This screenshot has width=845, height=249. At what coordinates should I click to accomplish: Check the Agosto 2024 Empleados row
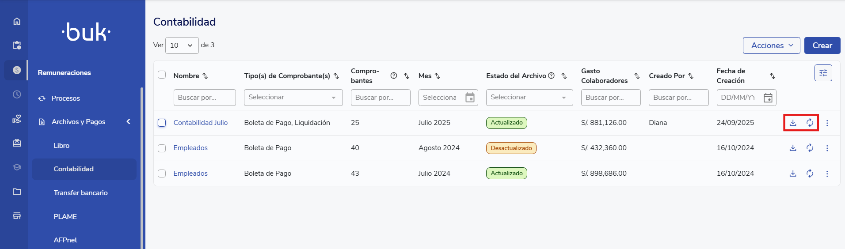click(162, 148)
